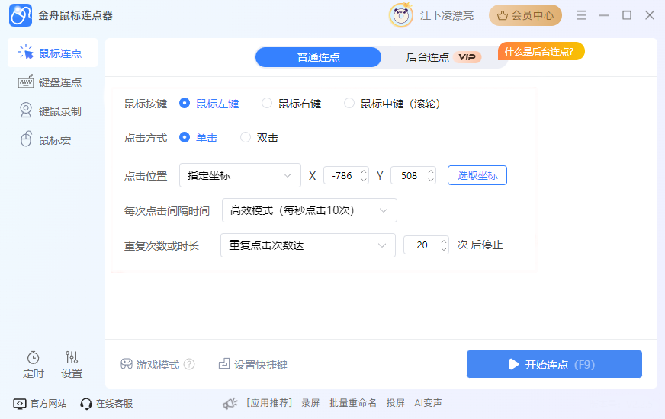Click the 游戏模式 gamepad option

tap(150, 364)
